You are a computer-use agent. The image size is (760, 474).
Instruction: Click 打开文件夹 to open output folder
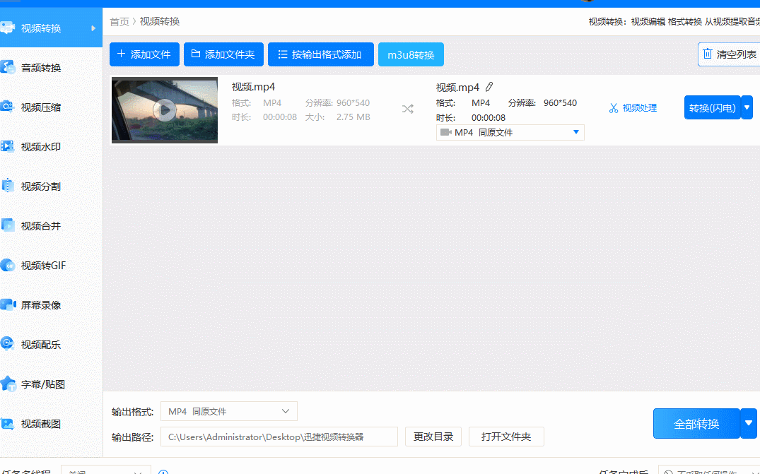(506, 436)
